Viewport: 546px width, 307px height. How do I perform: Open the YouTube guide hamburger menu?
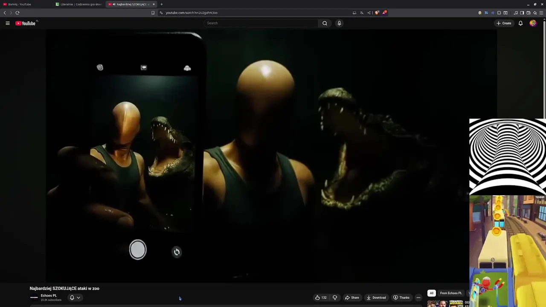(x=8, y=23)
